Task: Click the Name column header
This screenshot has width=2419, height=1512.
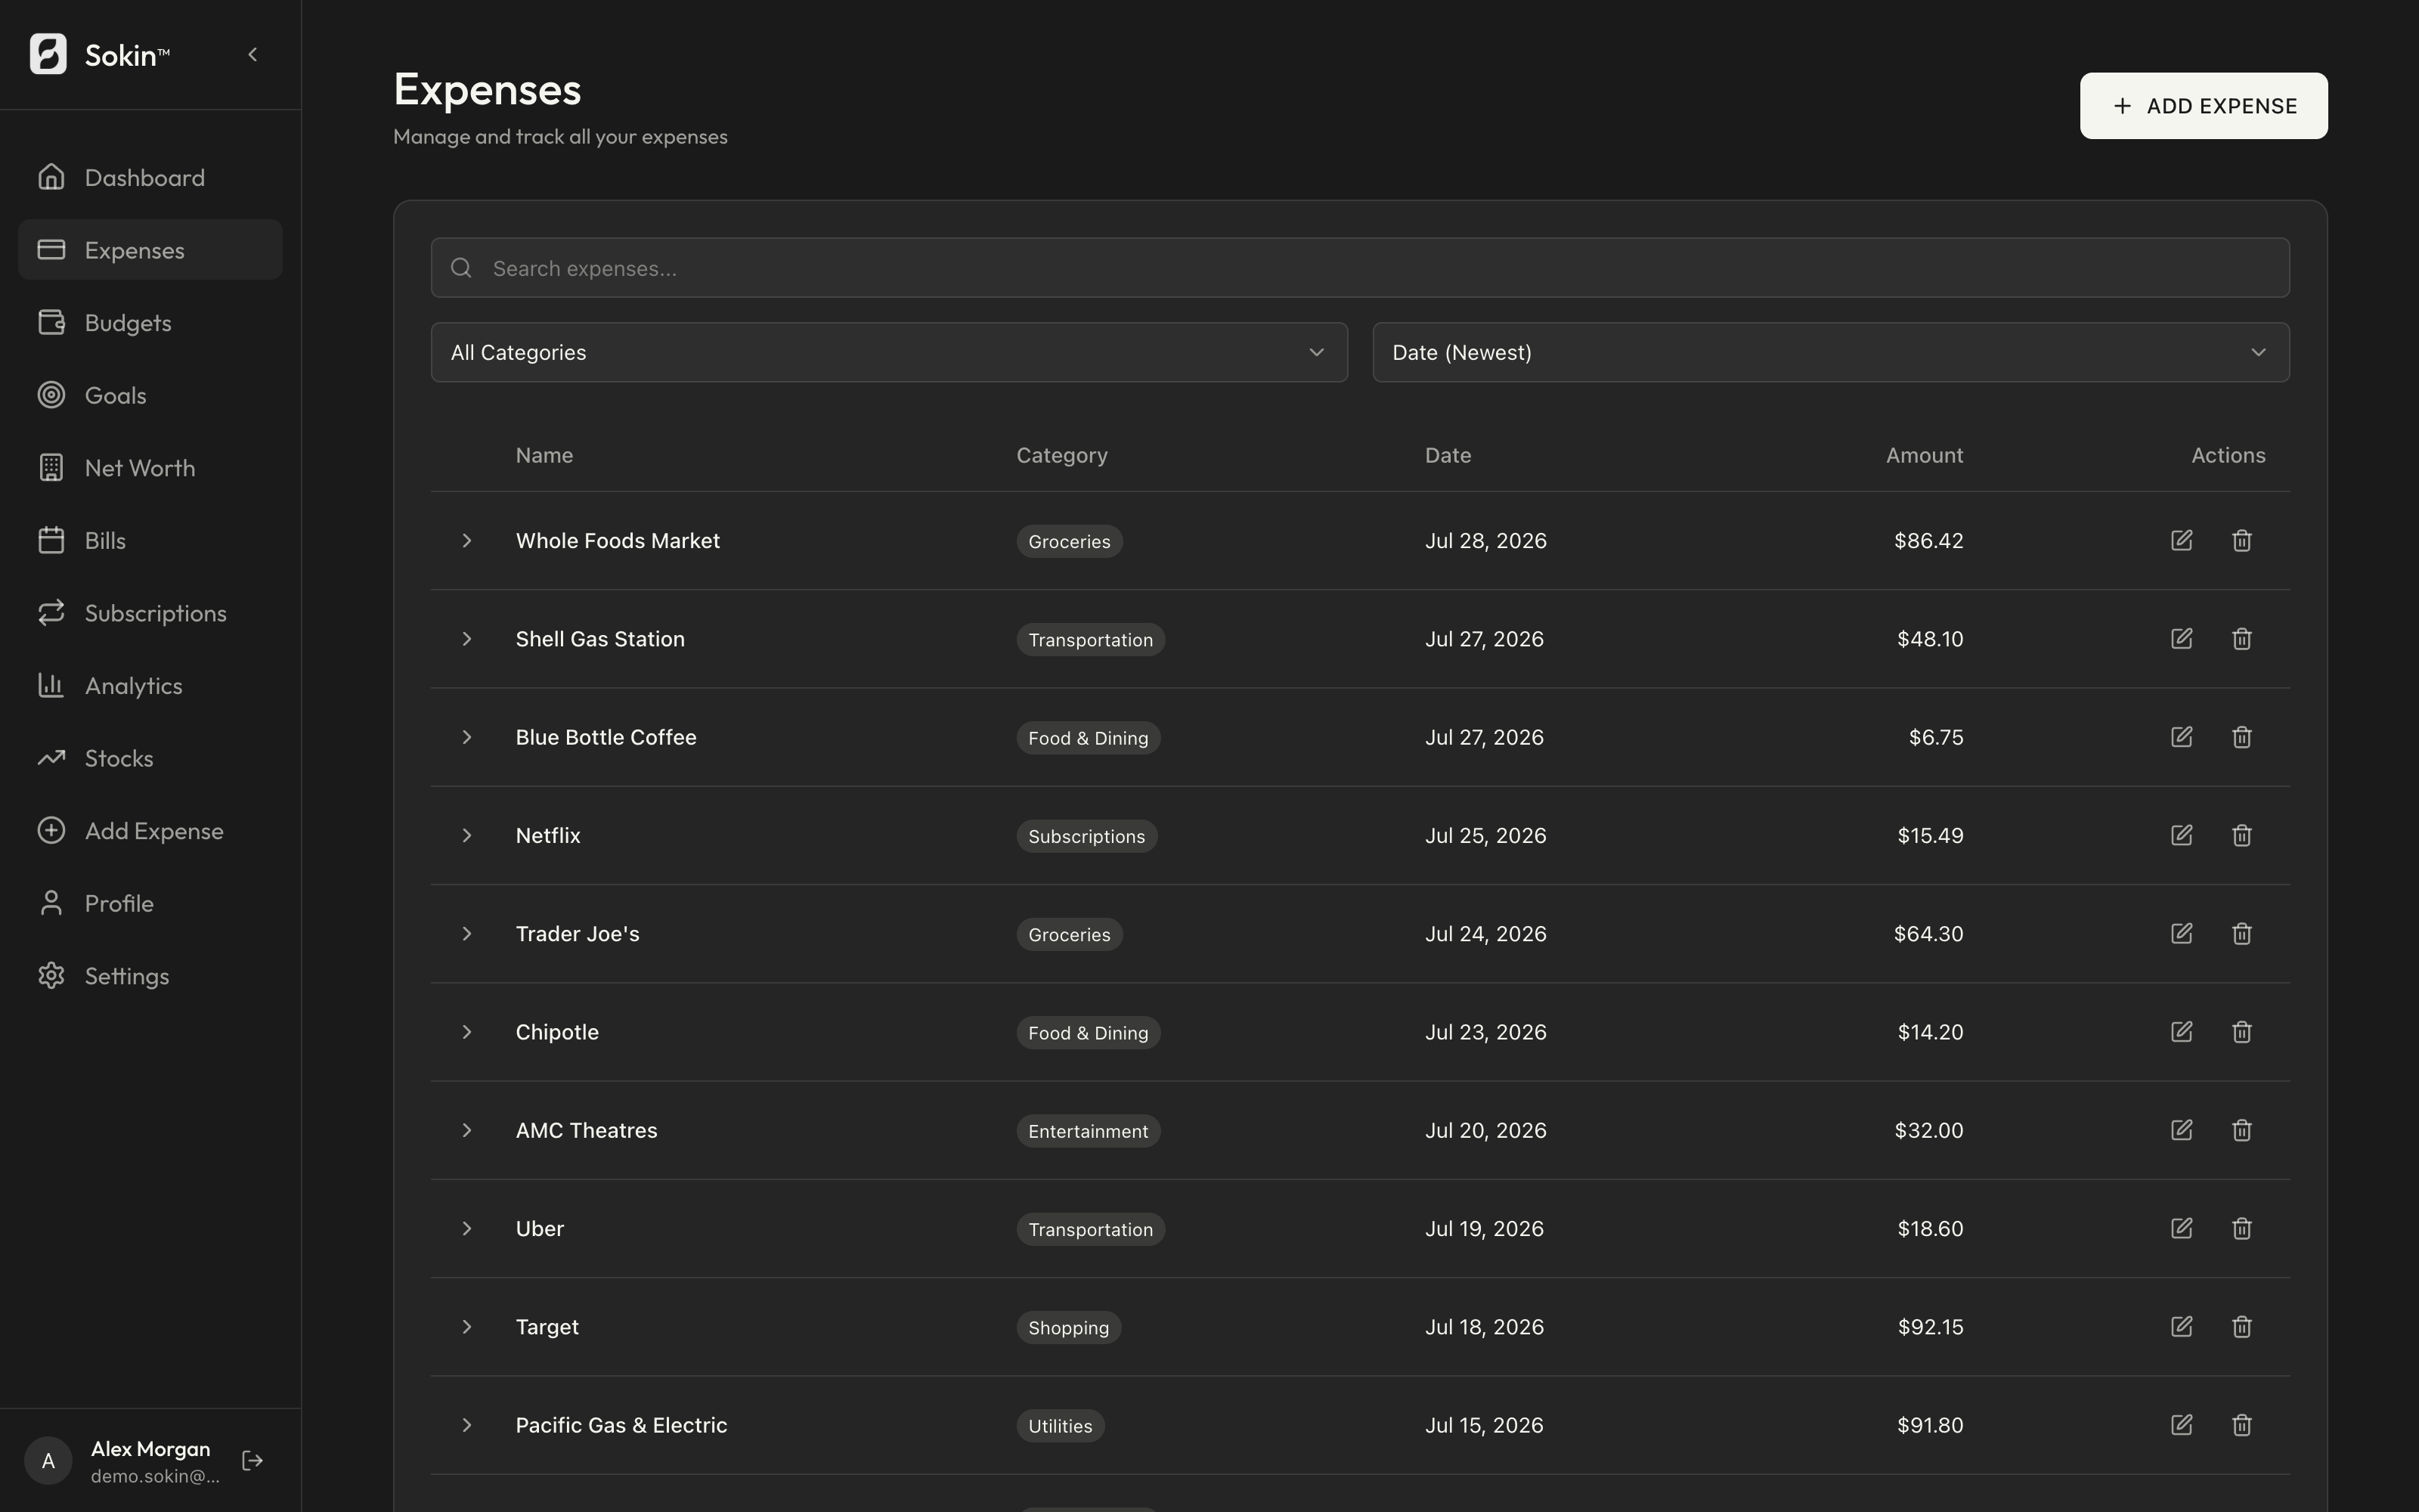Action: point(545,455)
